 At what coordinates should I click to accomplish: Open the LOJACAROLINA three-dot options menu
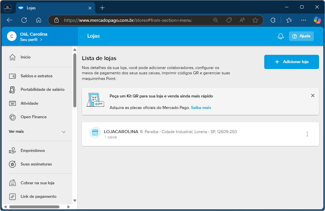click(307, 134)
